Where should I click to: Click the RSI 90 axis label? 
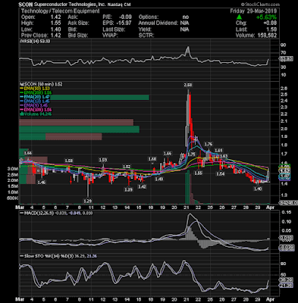point(284,45)
